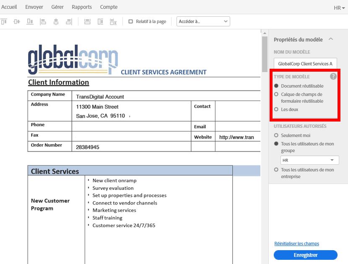Align selected fields to right edge

click(x=69, y=21)
